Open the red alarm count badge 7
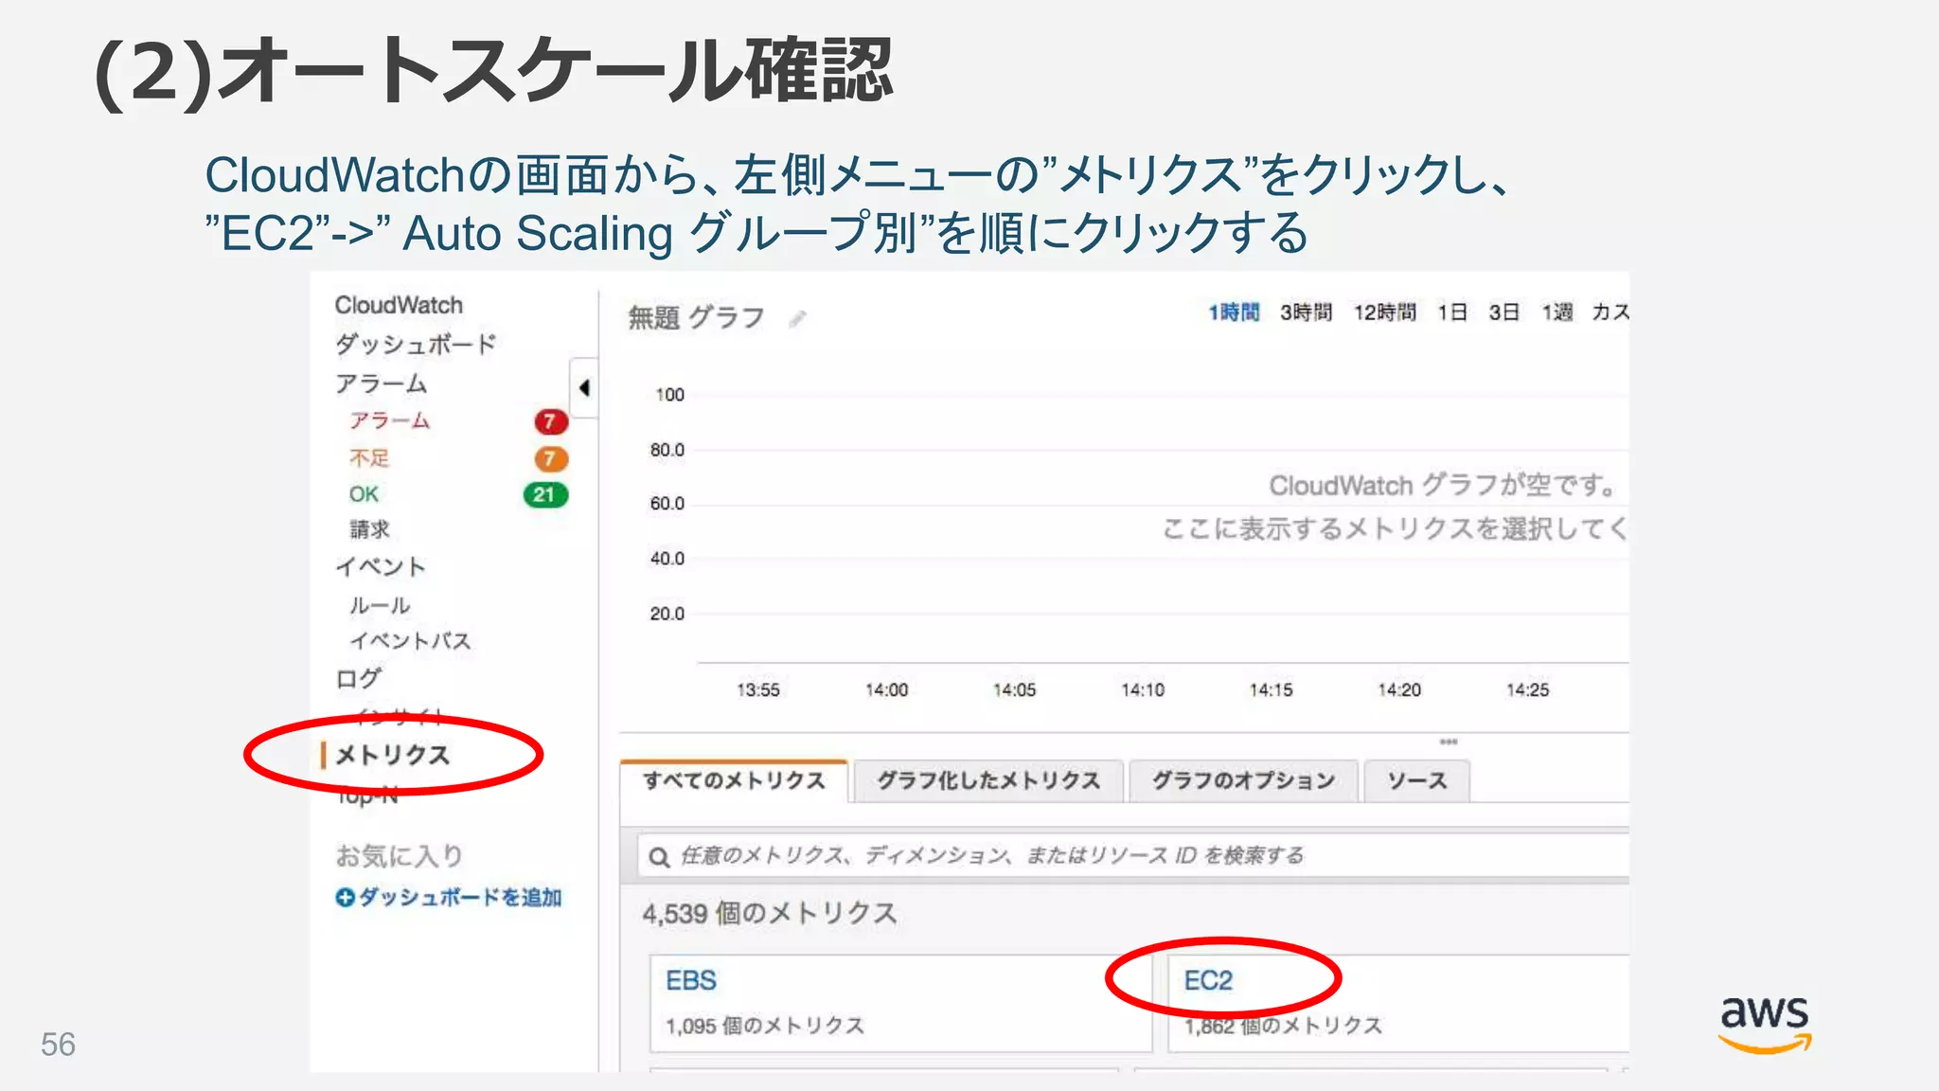1939x1091 pixels. pyautogui.click(x=551, y=421)
